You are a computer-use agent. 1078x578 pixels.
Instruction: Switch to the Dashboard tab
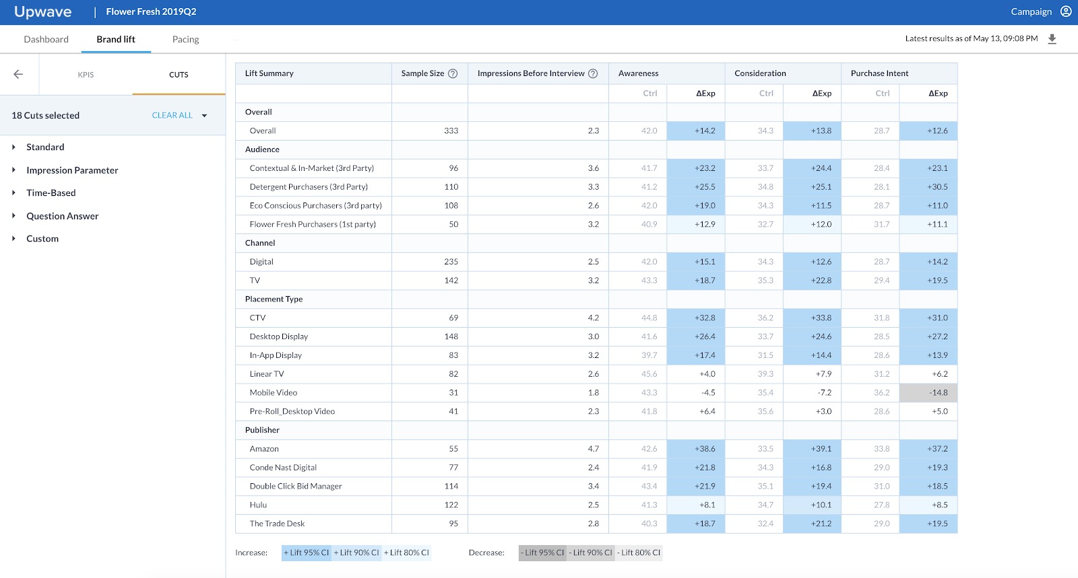coord(46,39)
